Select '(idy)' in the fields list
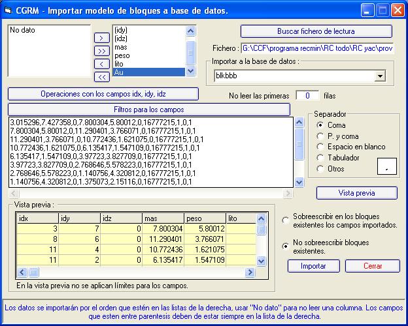The height and width of the screenshot is (326, 408). tap(149, 30)
